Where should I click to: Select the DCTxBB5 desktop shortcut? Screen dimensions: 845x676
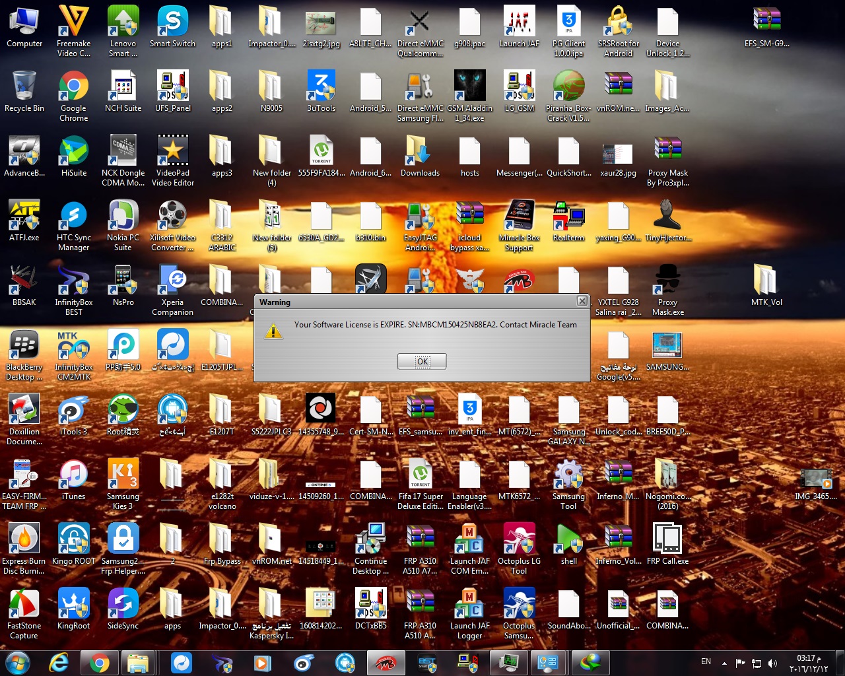click(x=371, y=609)
